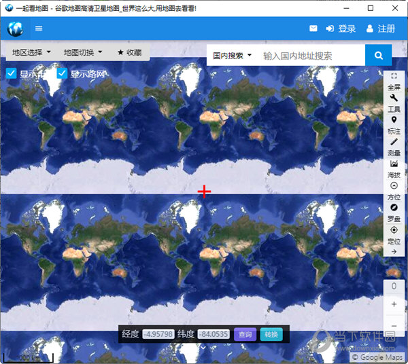Minimize the application window
This screenshot has height=364, width=408.
(x=346, y=8)
